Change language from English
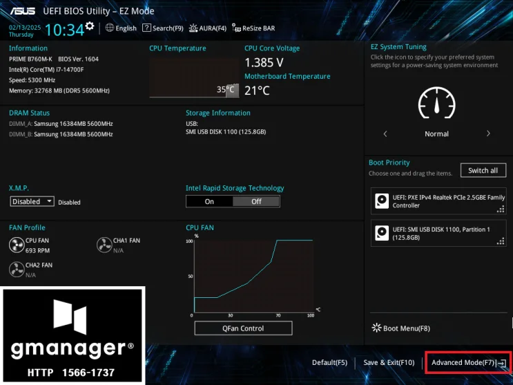 [126, 28]
